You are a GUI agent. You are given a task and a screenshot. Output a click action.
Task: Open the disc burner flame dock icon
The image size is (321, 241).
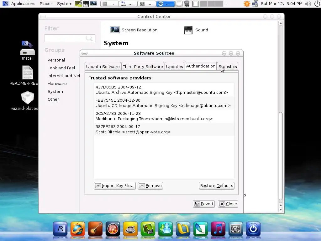(113, 229)
